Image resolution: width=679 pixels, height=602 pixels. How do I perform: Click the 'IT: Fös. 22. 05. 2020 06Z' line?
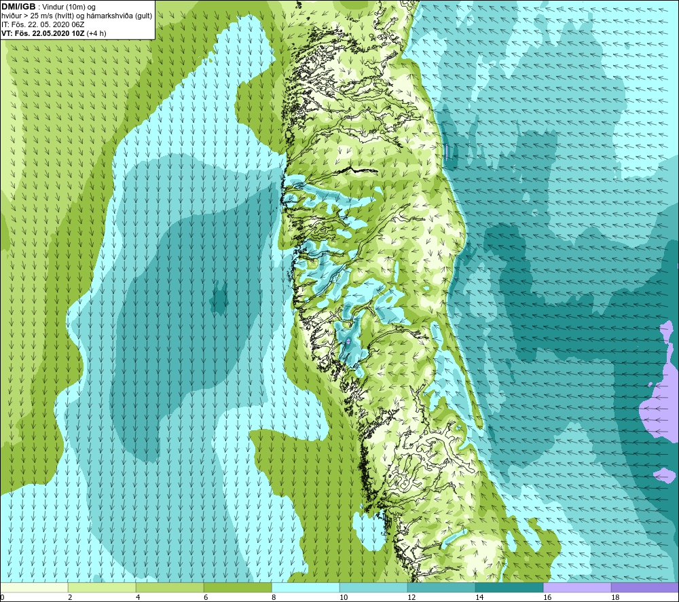click(43, 24)
